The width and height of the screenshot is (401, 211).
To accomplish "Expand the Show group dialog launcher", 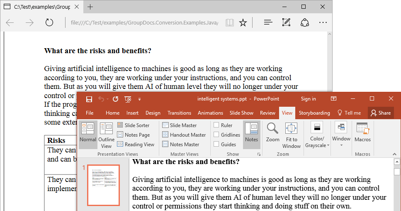I will (259, 154).
